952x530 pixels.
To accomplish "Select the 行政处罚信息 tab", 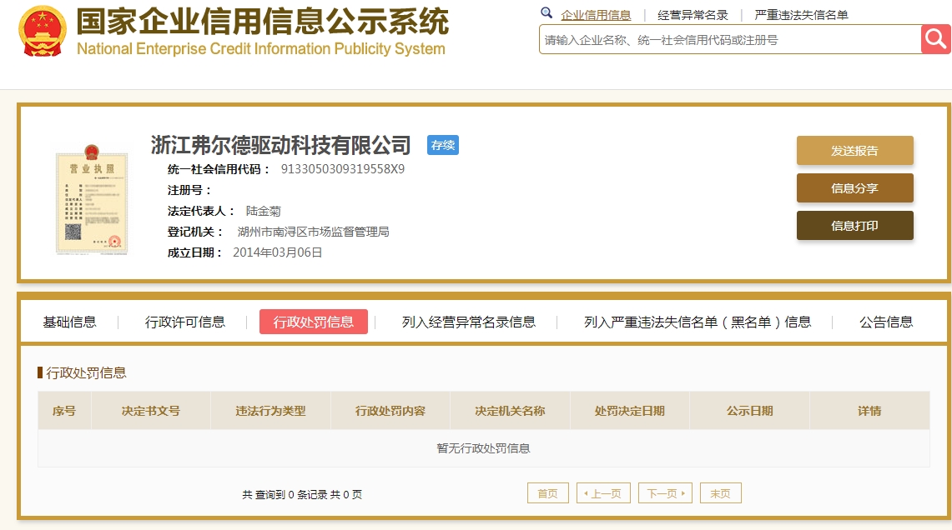I will tap(313, 322).
